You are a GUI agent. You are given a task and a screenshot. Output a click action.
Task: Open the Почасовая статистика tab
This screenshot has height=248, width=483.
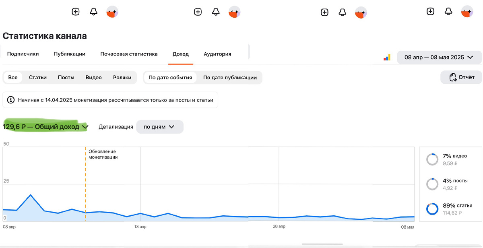tap(129, 54)
